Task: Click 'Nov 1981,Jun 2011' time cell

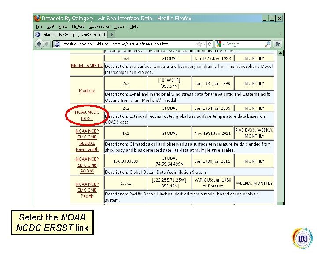Action: pos(213,133)
